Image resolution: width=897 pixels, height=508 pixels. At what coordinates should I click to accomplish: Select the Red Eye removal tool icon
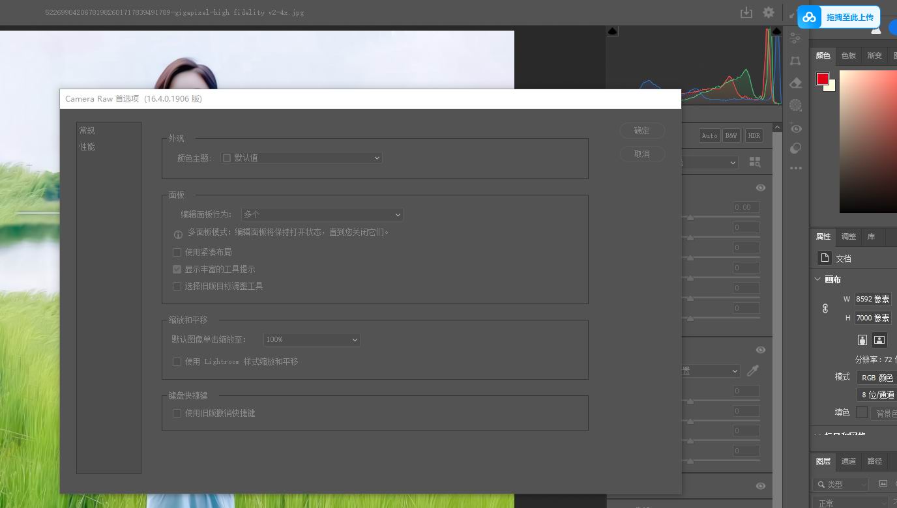pos(795,128)
